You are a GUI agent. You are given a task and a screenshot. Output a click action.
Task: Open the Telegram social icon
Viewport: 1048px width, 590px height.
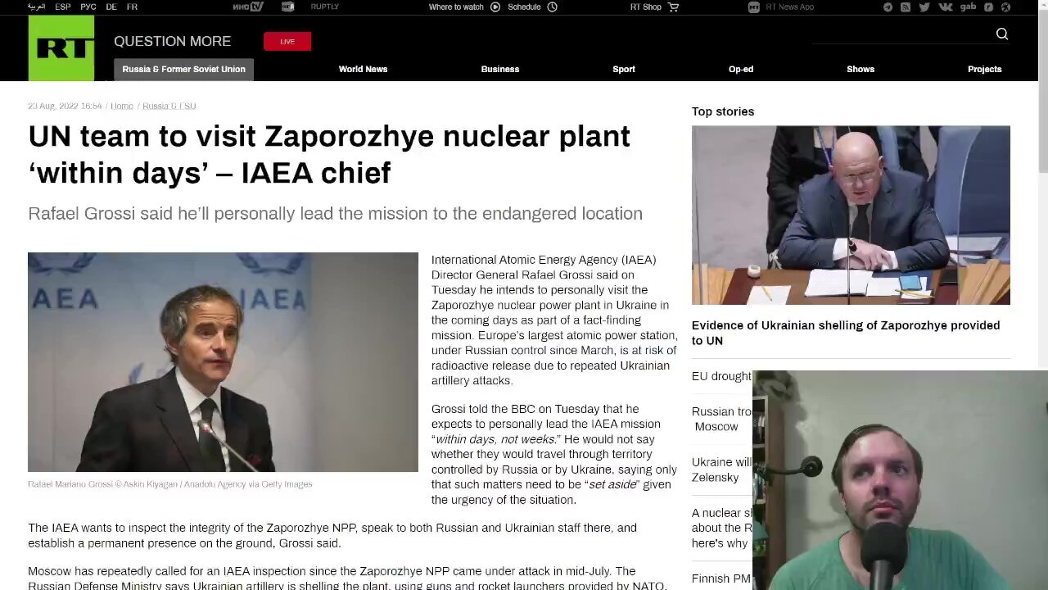point(888,7)
